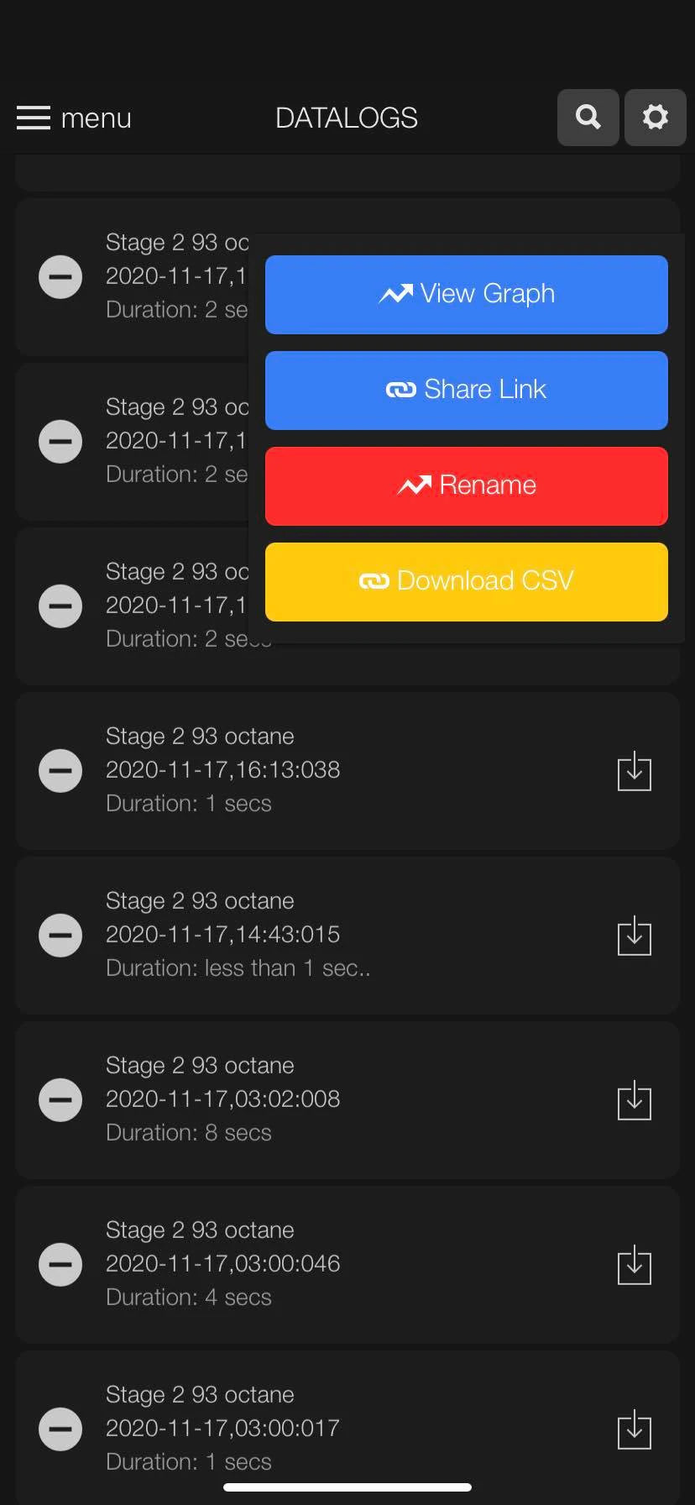Tap the DATALOGS page title
Screen dimensions: 695x1505
[347, 118]
